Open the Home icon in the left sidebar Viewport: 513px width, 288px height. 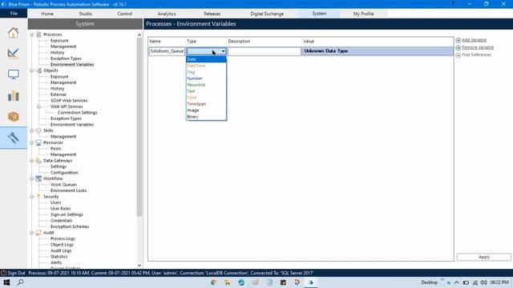(x=13, y=33)
